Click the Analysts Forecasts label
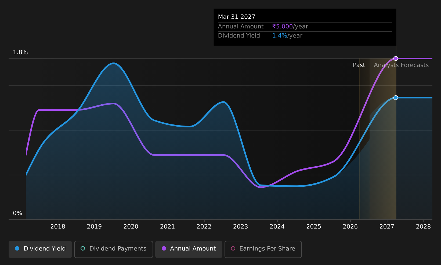441x265 pixels. [401, 65]
